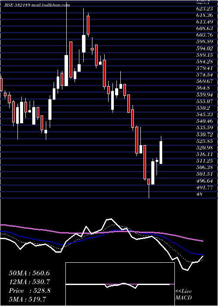Click the 50MA : 560.6 readout
Viewport: 218px width, 306px height.
tap(29, 273)
